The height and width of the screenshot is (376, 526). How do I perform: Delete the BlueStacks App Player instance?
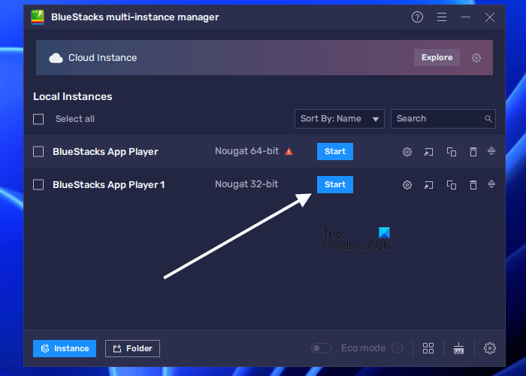(473, 152)
